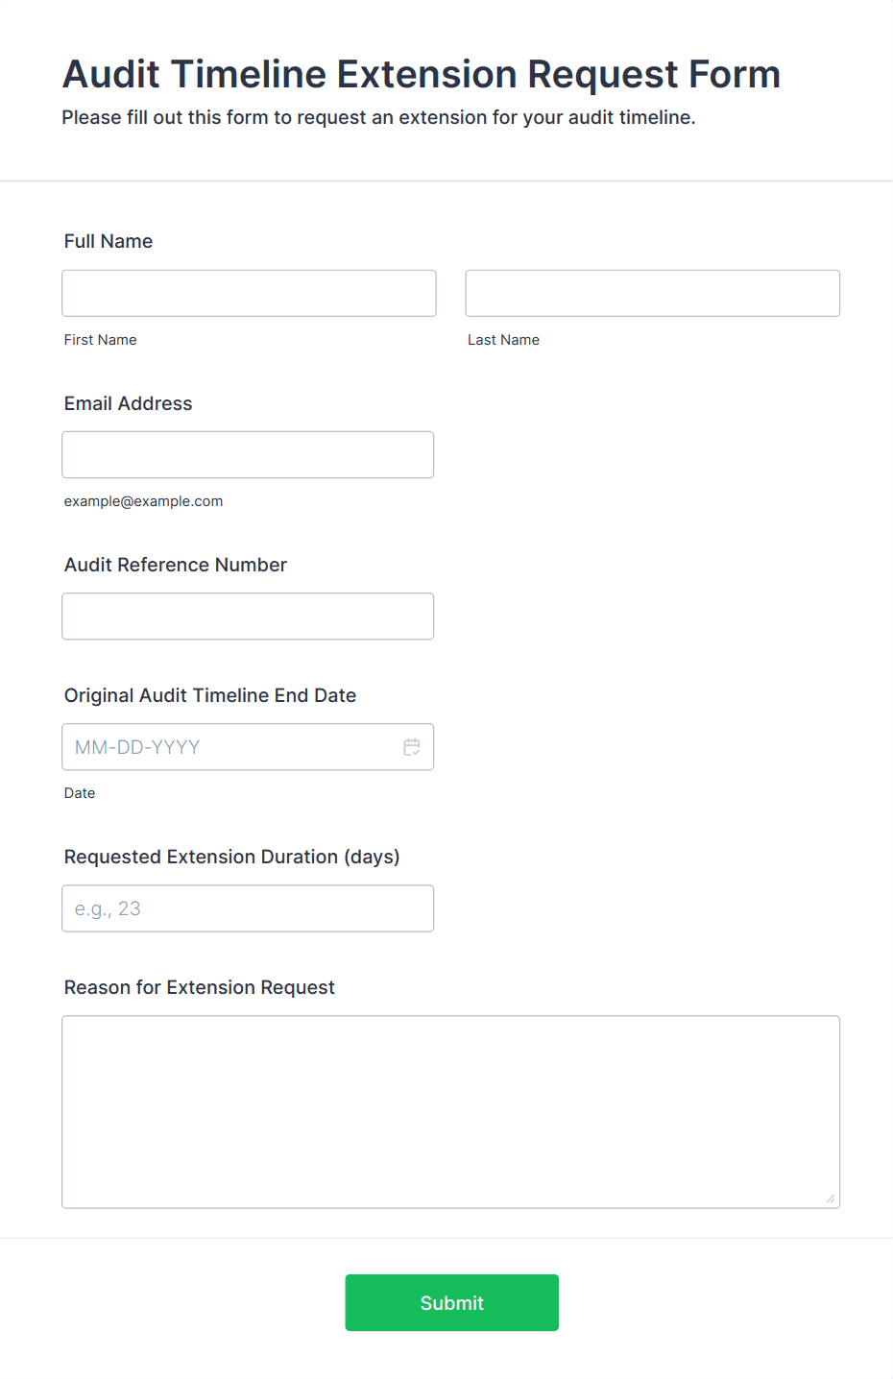Submit the audit extension request
Screen dimensions: 893x1379
tap(451, 1302)
